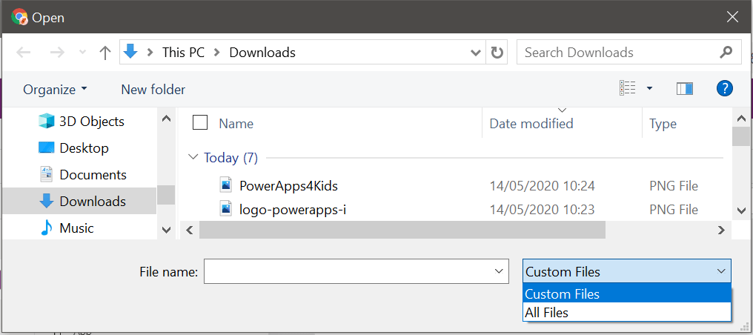
Task: Click date 14/05/2020 10:23
Action: coord(543,210)
